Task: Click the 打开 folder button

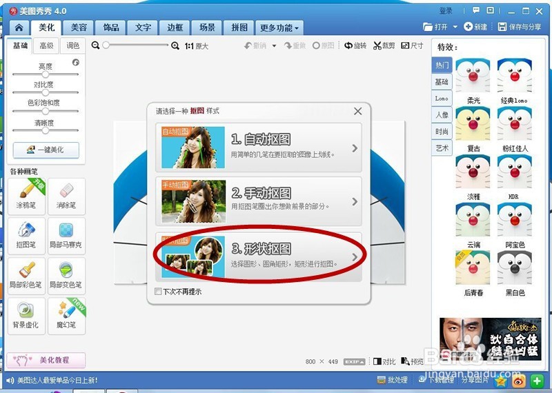Action: tap(435, 27)
